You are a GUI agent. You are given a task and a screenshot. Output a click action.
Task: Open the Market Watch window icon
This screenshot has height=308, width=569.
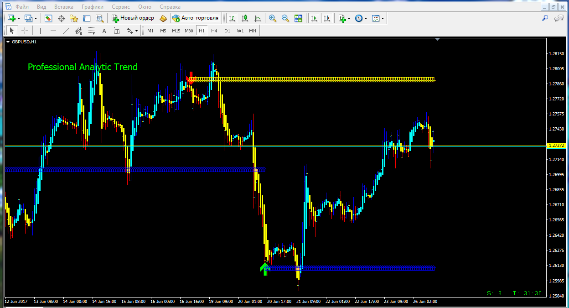click(x=48, y=18)
